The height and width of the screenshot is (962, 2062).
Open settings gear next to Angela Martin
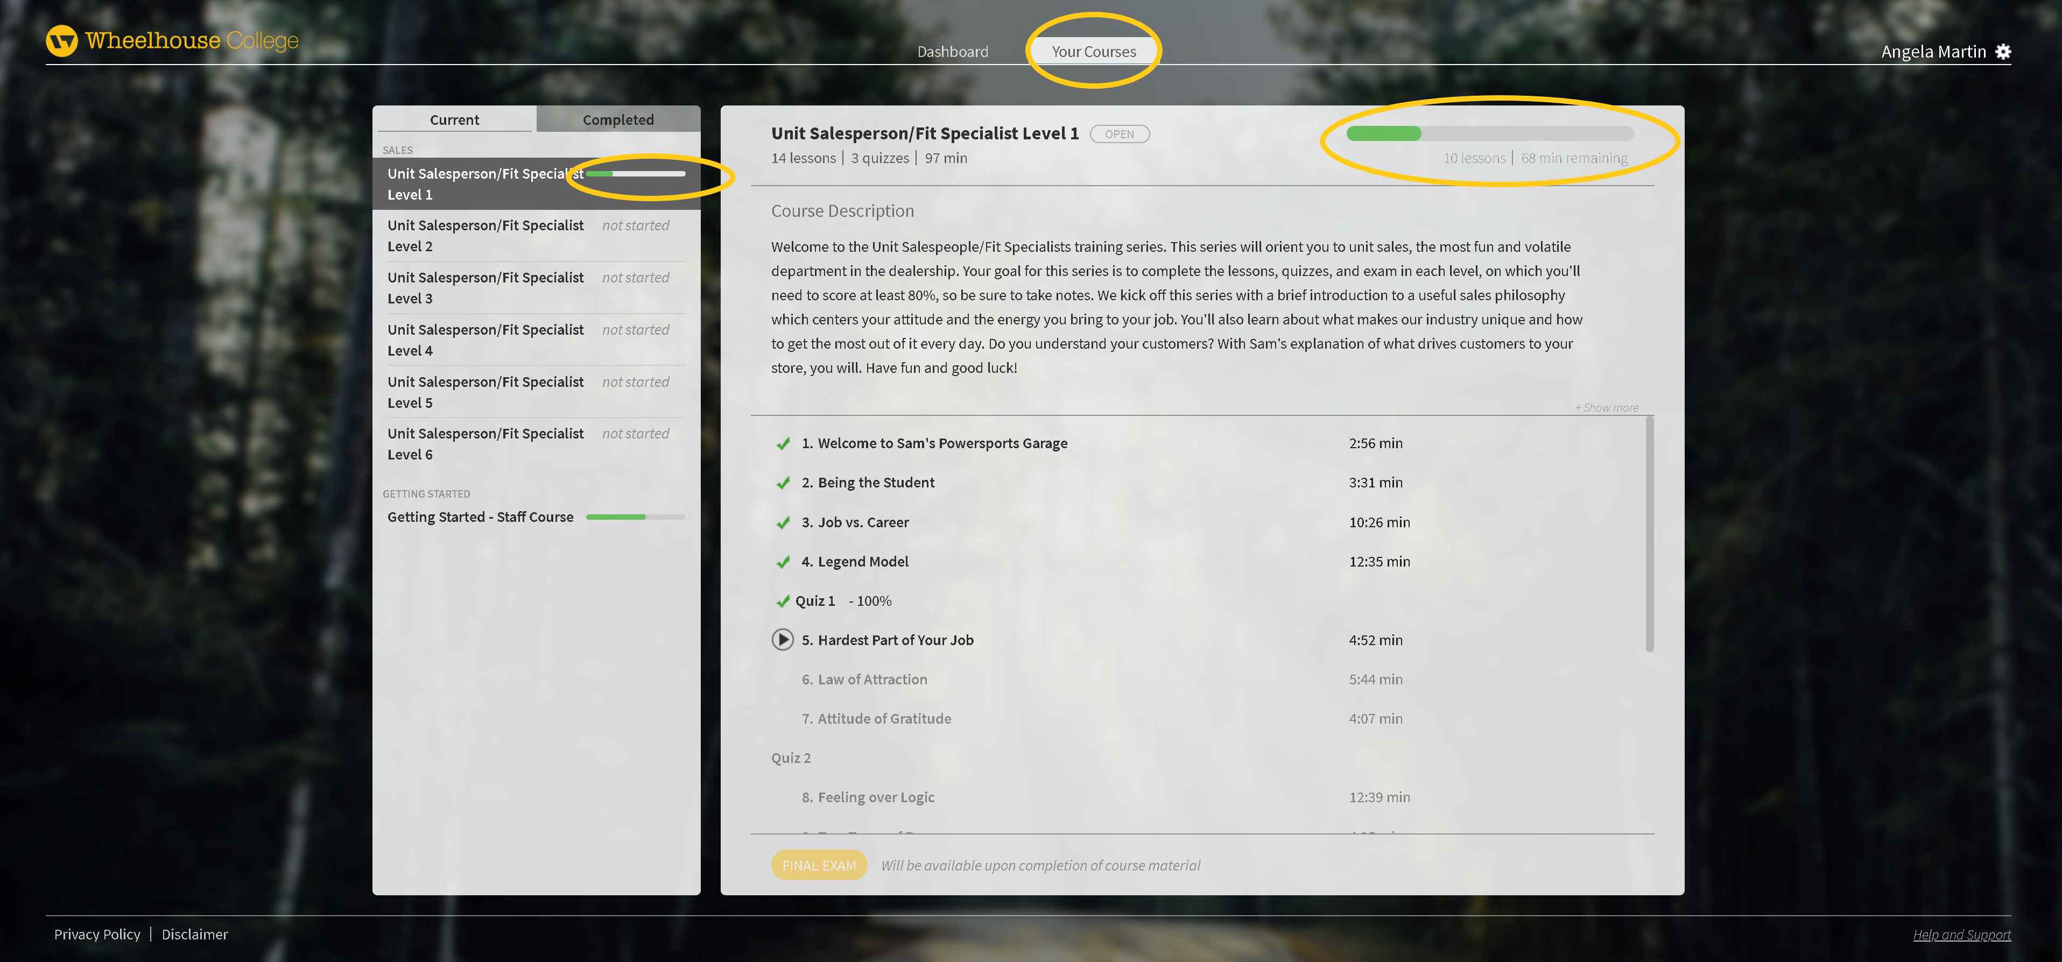(2003, 52)
